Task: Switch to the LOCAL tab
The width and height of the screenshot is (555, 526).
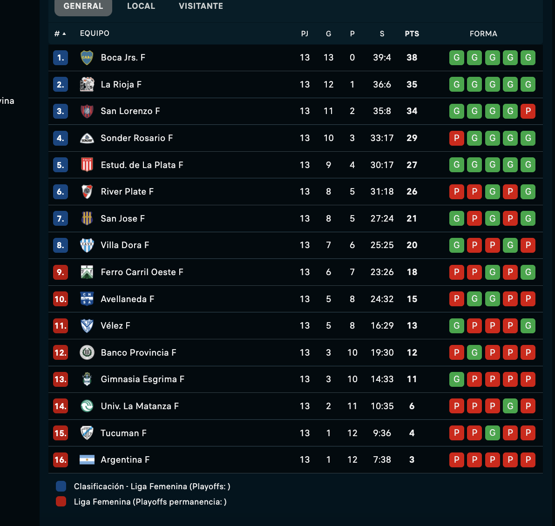Action: tap(141, 6)
